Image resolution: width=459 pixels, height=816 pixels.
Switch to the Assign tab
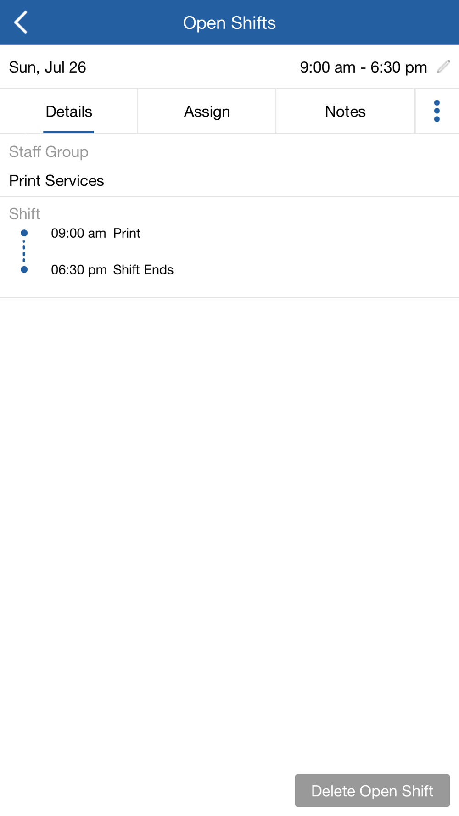point(207,112)
